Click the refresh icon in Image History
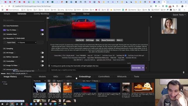This screenshot has width=188, height=106. [49, 81]
